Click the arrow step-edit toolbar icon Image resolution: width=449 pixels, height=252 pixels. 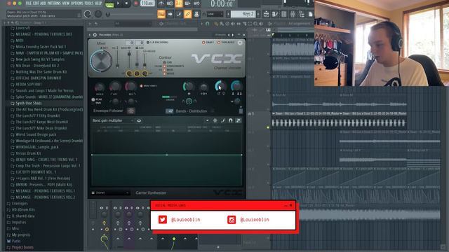pyautogui.click(x=170, y=14)
